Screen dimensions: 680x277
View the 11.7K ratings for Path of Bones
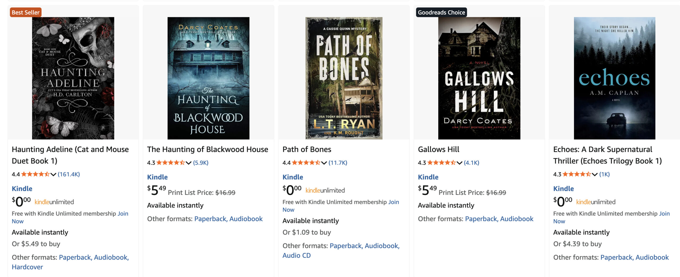pos(338,163)
